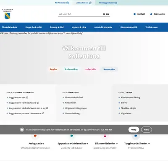Screen dimensions: 168x168
Task: Open the Skridskor på sjöis link
Action: pos(129,108)
